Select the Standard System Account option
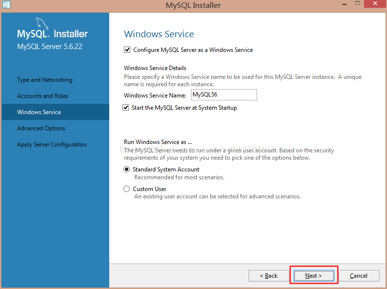Viewport: 387px width, 289px height. (127, 169)
